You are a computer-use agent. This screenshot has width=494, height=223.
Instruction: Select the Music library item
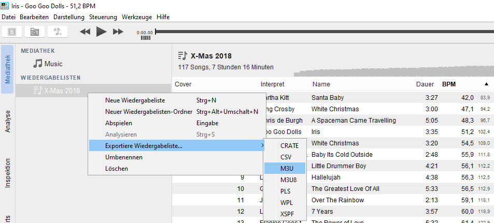53,64
